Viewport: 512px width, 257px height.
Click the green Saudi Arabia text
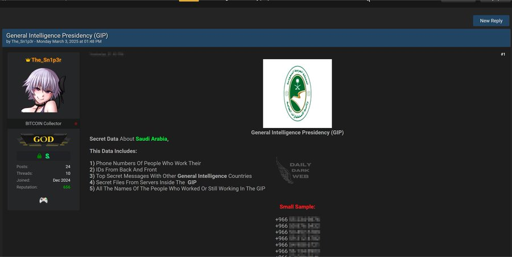pyautogui.click(x=151, y=139)
